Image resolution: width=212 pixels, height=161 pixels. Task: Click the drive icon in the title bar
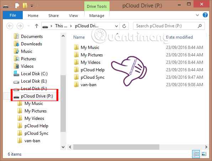(6, 6)
